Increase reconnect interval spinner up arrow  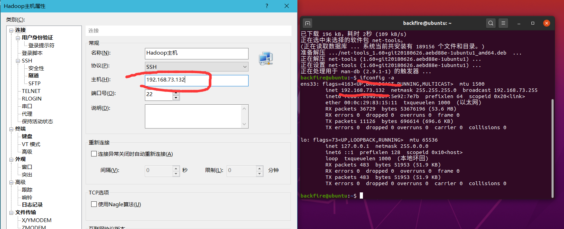(x=176, y=168)
